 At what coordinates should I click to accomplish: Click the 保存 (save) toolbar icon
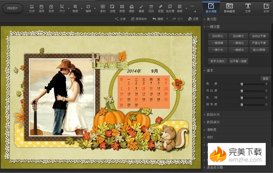click(41, 9)
